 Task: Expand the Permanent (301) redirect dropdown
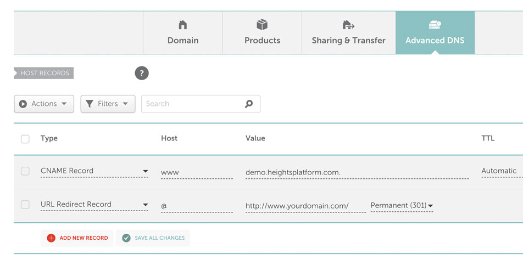(402, 205)
